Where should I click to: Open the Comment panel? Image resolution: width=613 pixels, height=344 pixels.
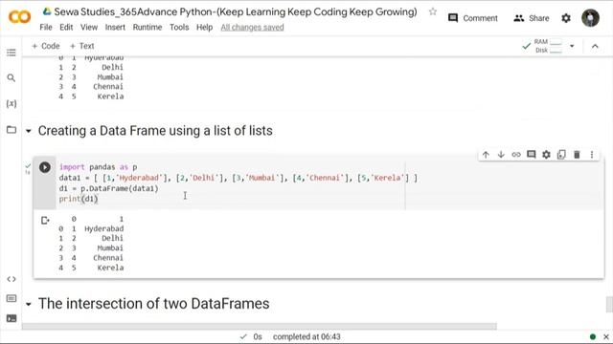472,18
